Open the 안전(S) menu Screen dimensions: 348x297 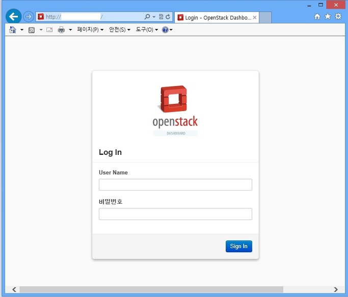pos(120,30)
